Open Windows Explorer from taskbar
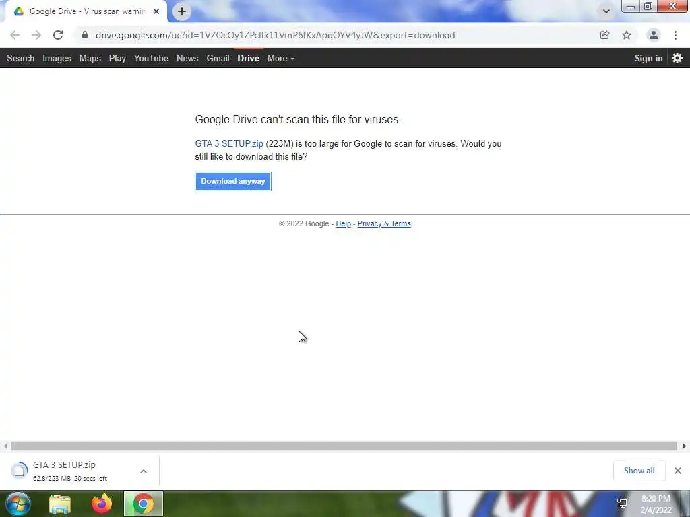 point(60,504)
